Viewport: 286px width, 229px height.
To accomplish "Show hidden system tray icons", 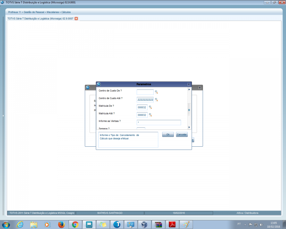I will [245, 225].
